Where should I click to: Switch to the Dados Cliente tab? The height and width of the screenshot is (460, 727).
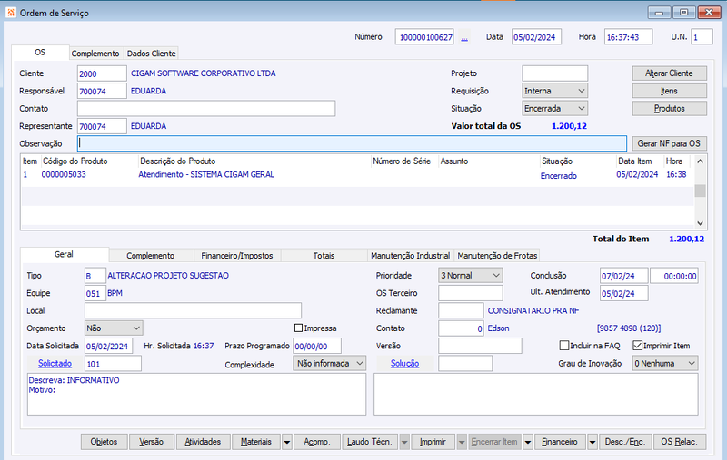[x=151, y=54]
